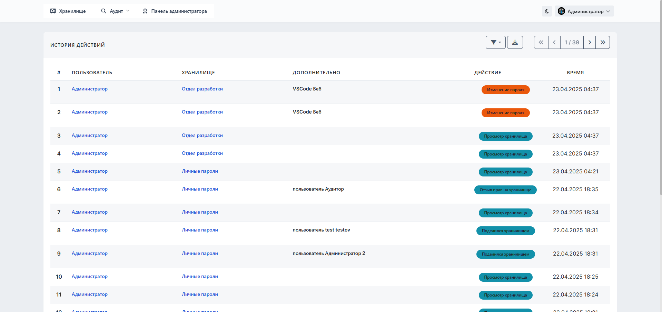This screenshot has width=662, height=312.
Task: Click Поделился хранилищем badge in row 8
Action: pos(505,231)
